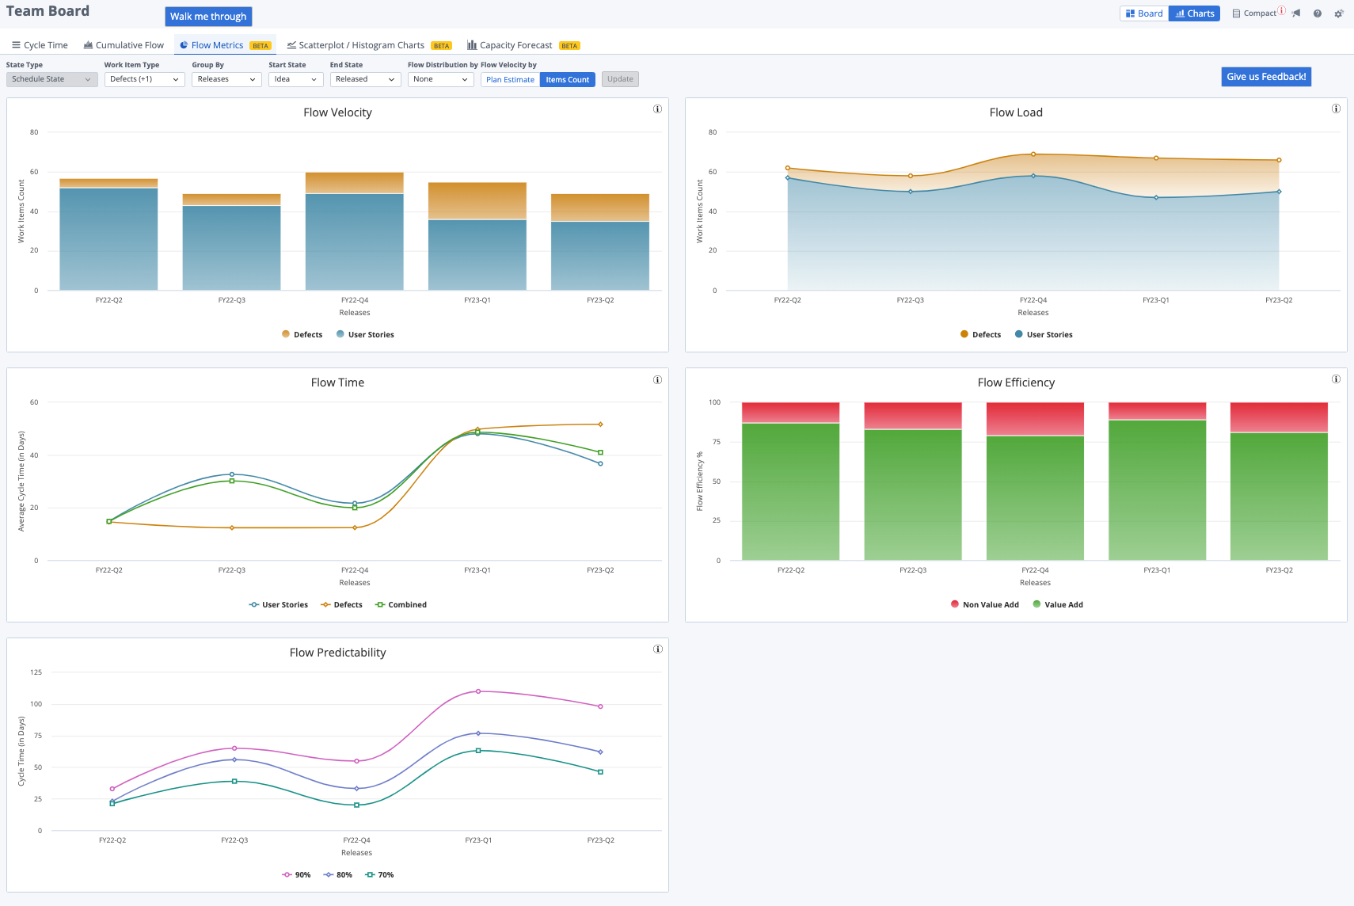Switch to the Cumulative Flow tab
This screenshot has height=906, width=1354.
(124, 45)
